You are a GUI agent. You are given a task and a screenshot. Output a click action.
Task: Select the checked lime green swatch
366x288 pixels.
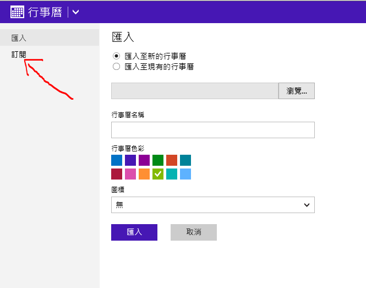coord(158,174)
